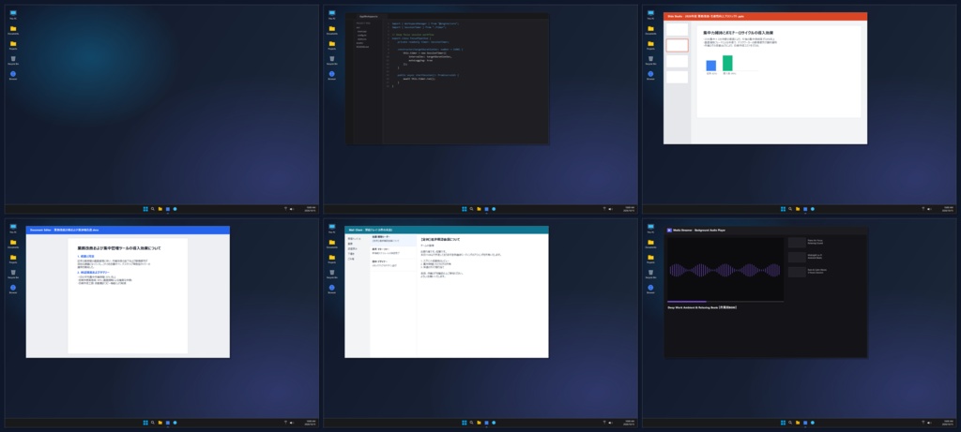Screen dimensions: 961x432
Task: Launch Browser shortcut beside the Slide Studio window
Action: pyautogui.click(x=650, y=73)
